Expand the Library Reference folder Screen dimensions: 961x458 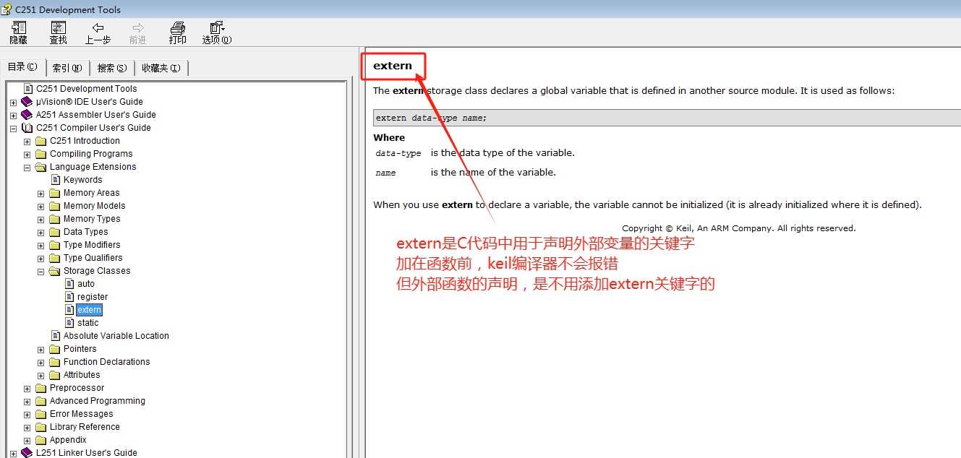click(x=27, y=427)
